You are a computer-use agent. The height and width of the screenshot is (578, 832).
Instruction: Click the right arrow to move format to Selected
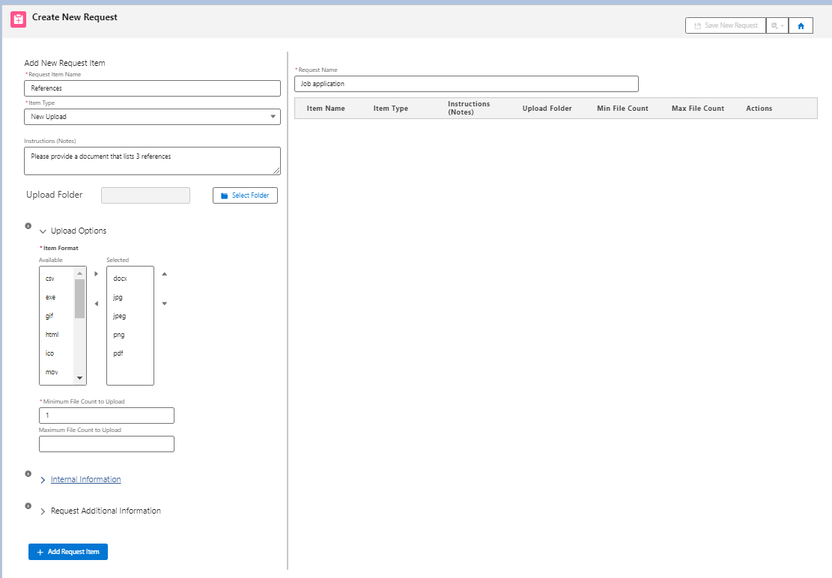[96, 274]
